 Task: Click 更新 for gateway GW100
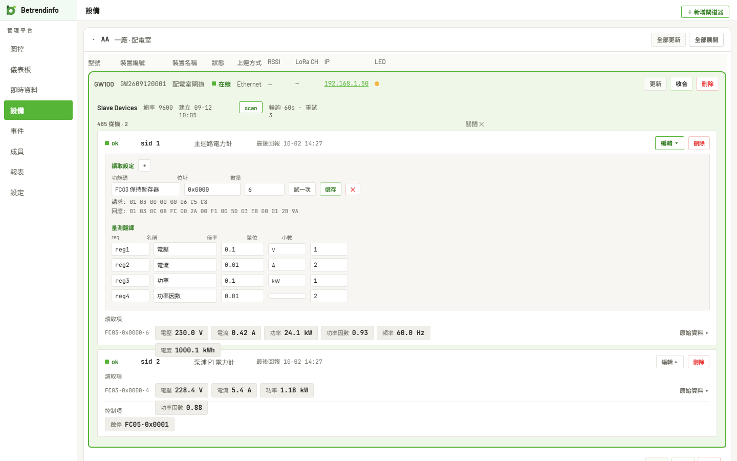[655, 84]
